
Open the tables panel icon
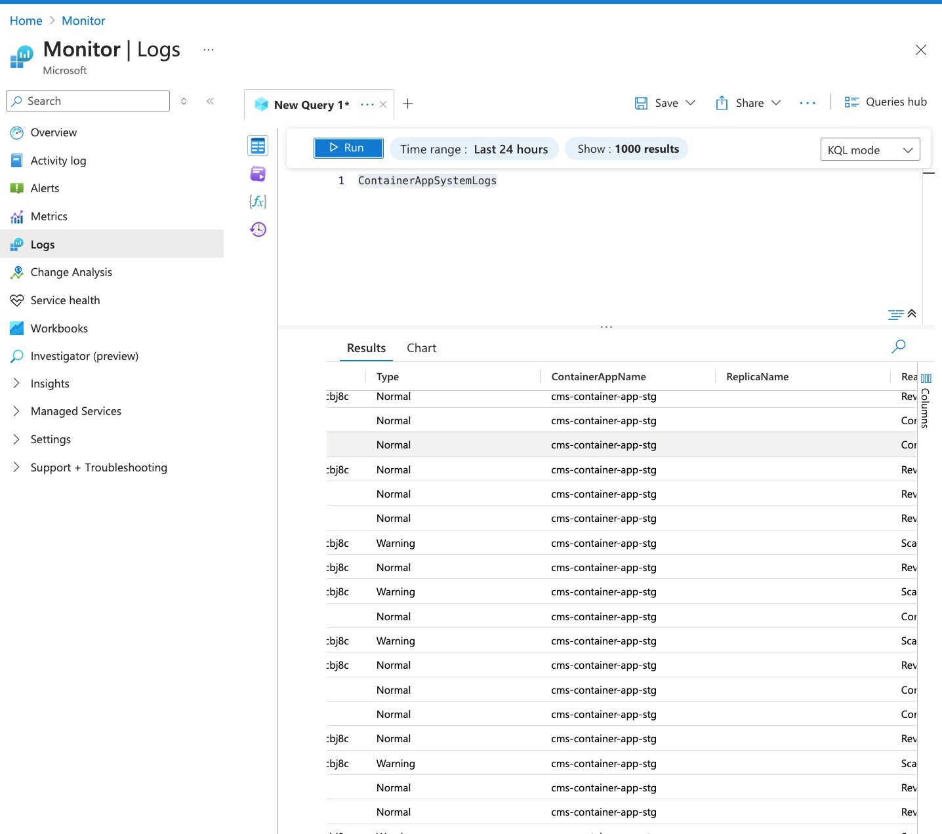(x=258, y=146)
